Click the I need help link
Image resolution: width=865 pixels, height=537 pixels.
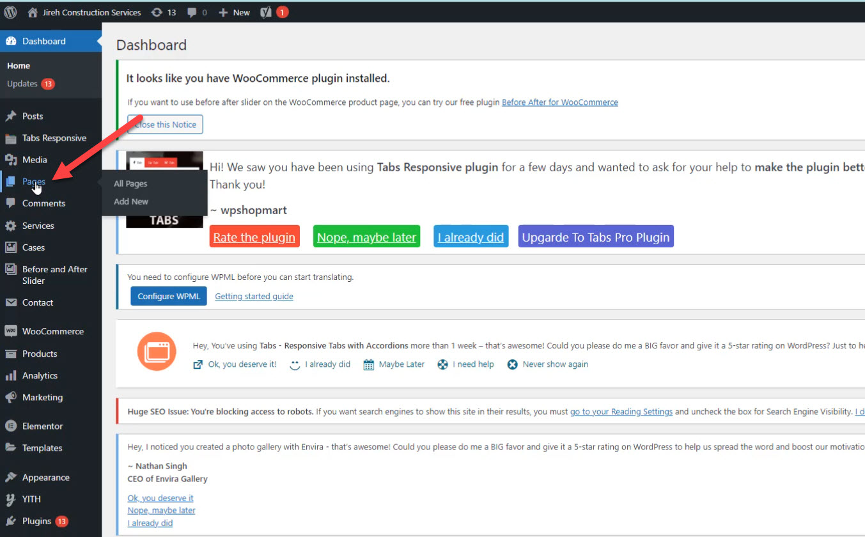473,364
